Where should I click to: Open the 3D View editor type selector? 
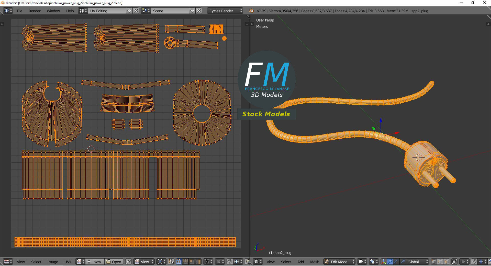coord(258,262)
